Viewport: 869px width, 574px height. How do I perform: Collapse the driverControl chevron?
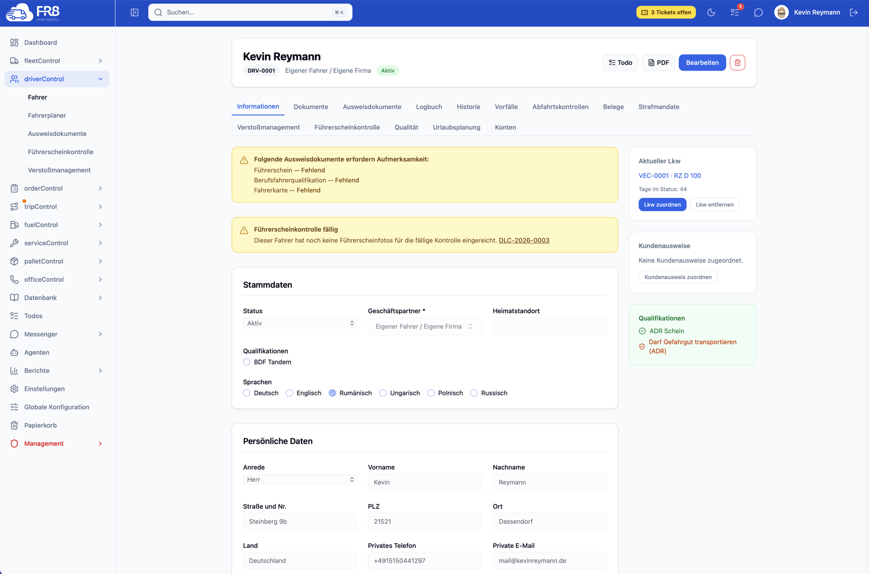pyautogui.click(x=100, y=79)
